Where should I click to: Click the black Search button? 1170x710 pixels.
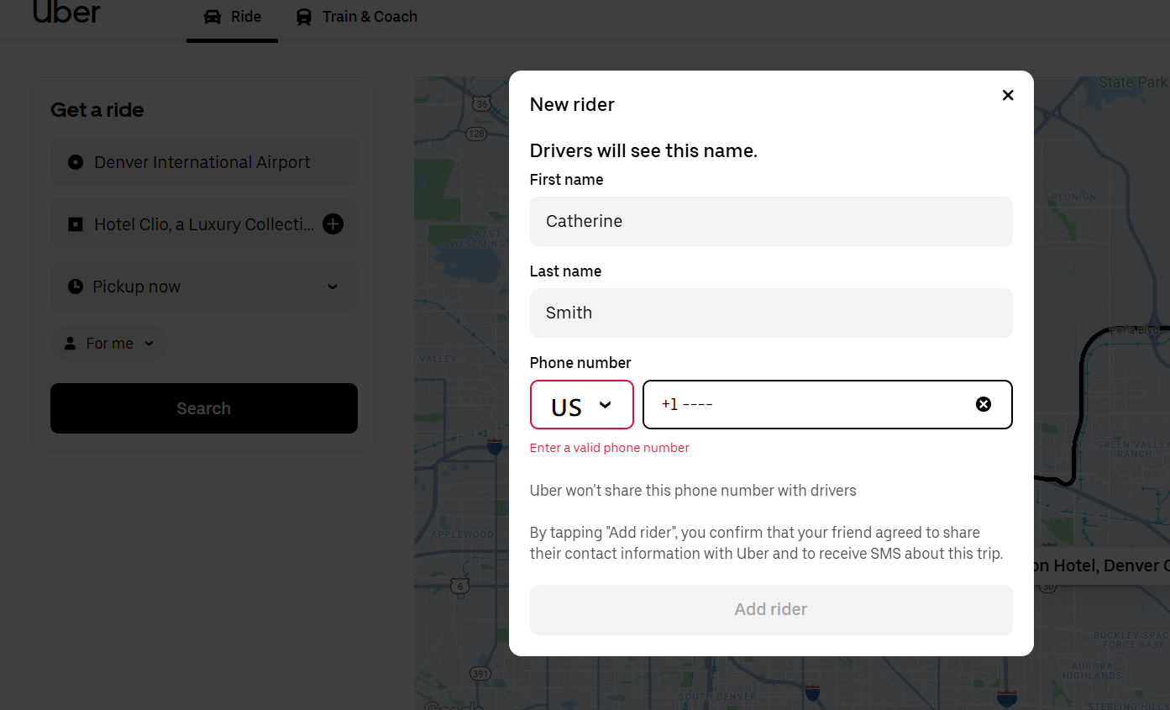point(204,408)
